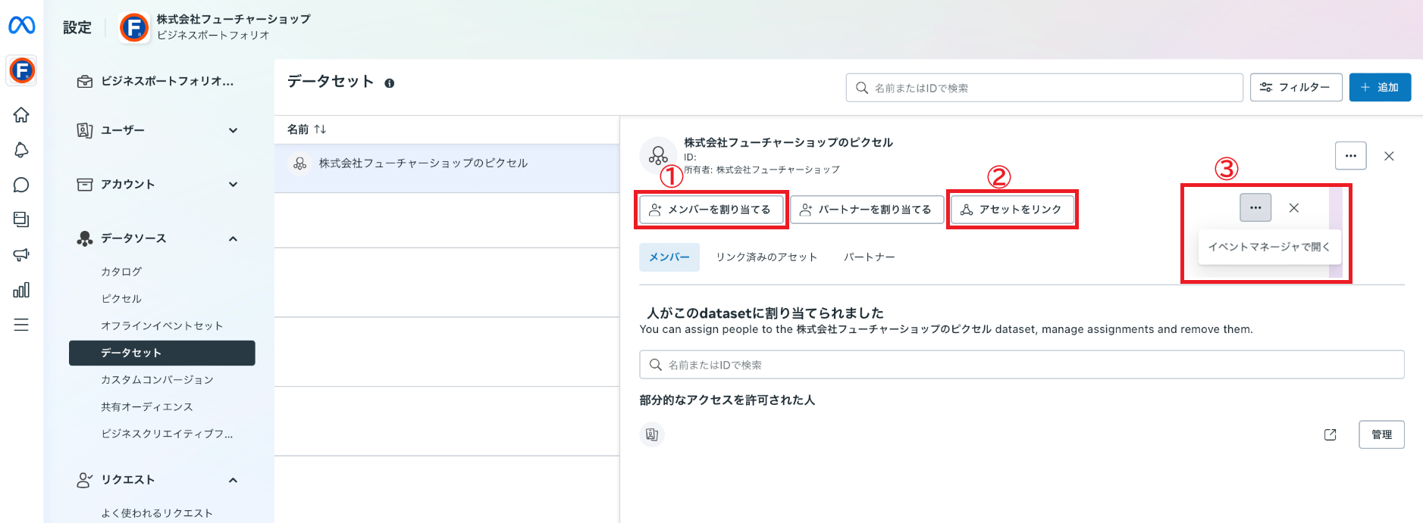Click the top 名前またはIDで検索 search field
Screen dimensions: 1423x523
click(x=1044, y=88)
